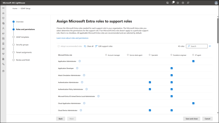Uncheck Specialist for Cloud Device Administrator
This screenshot has width=219, height=123.
tap(150, 110)
